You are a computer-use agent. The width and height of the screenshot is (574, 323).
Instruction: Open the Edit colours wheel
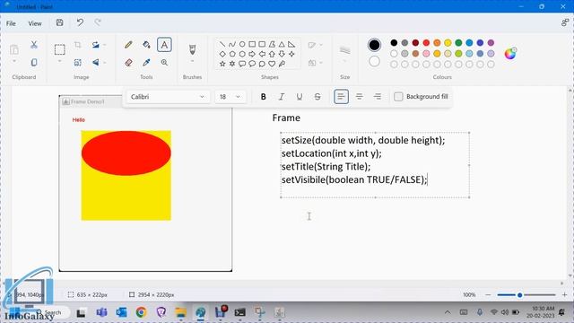point(510,54)
